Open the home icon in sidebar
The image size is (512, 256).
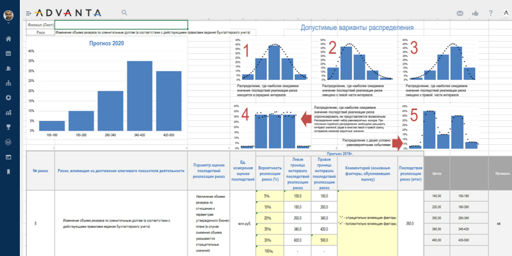click(x=8, y=39)
